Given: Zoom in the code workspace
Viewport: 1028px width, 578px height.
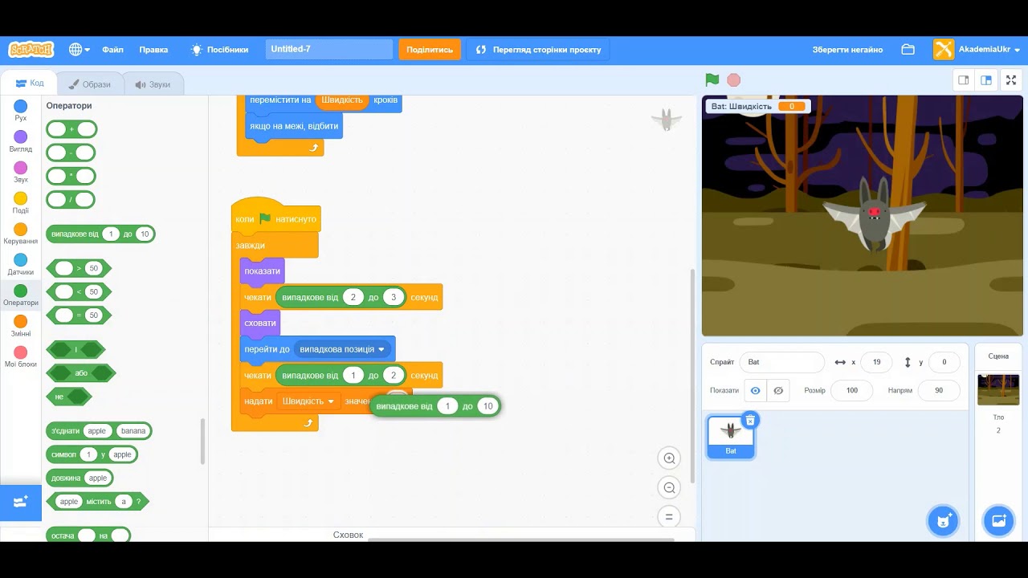Looking at the screenshot, I should (x=668, y=458).
